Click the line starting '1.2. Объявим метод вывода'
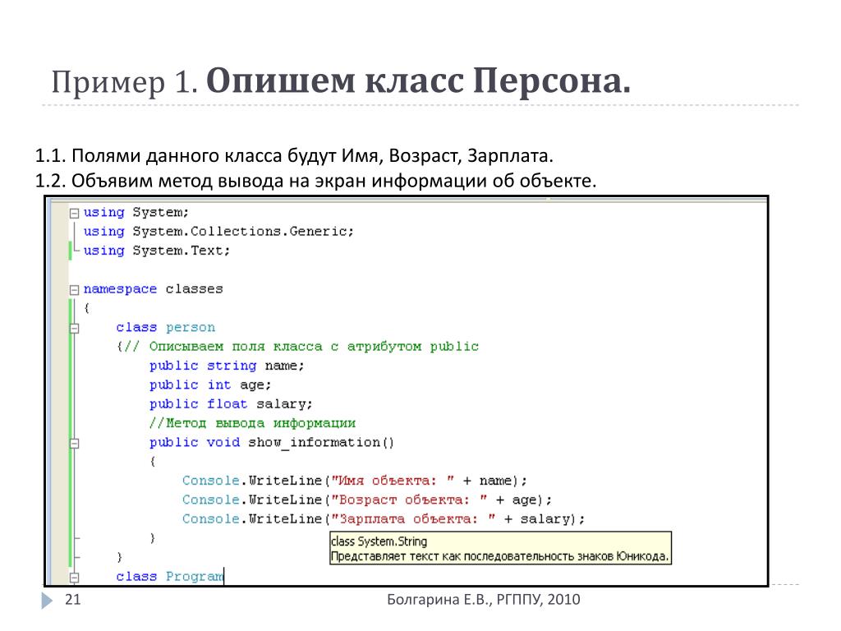The width and height of the screenshot is (841, 631). [315, 181]
